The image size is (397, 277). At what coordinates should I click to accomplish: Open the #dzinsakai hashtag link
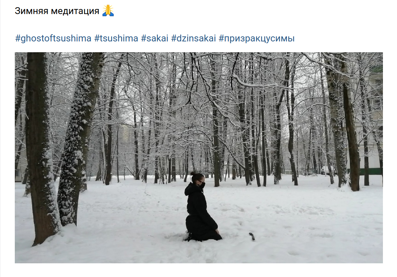[x=193, y=39]
